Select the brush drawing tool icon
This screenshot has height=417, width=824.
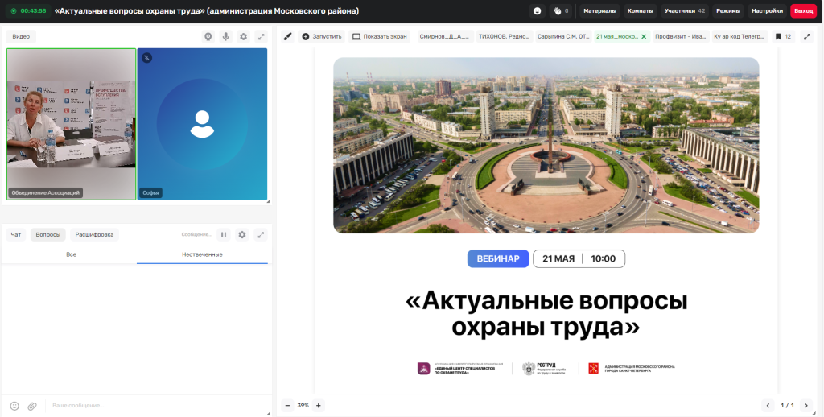pos(287,37)
